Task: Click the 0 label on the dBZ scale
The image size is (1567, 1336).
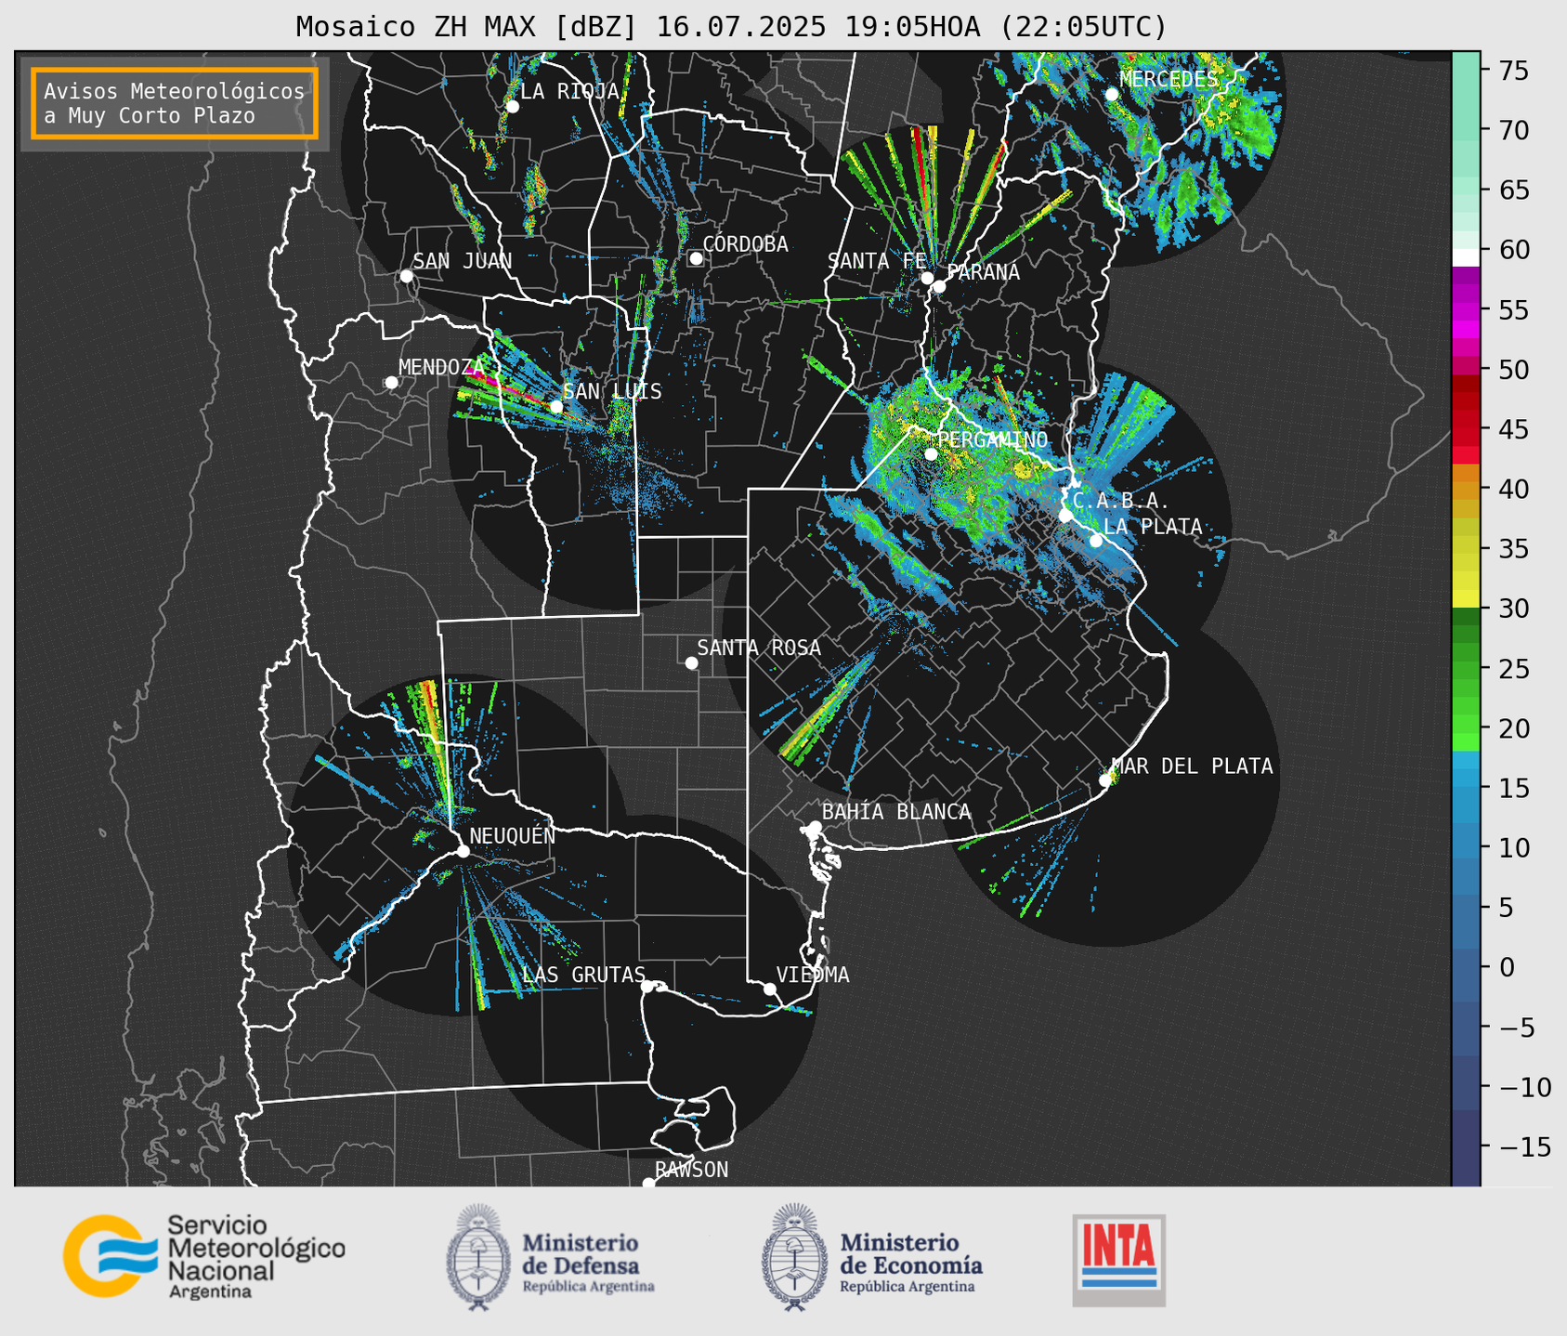Action: click(x=1507, y=967)
